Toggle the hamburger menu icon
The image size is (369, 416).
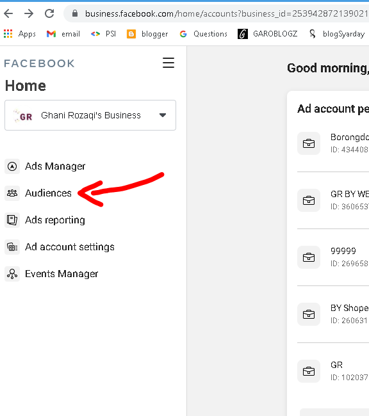coord(168,63)
